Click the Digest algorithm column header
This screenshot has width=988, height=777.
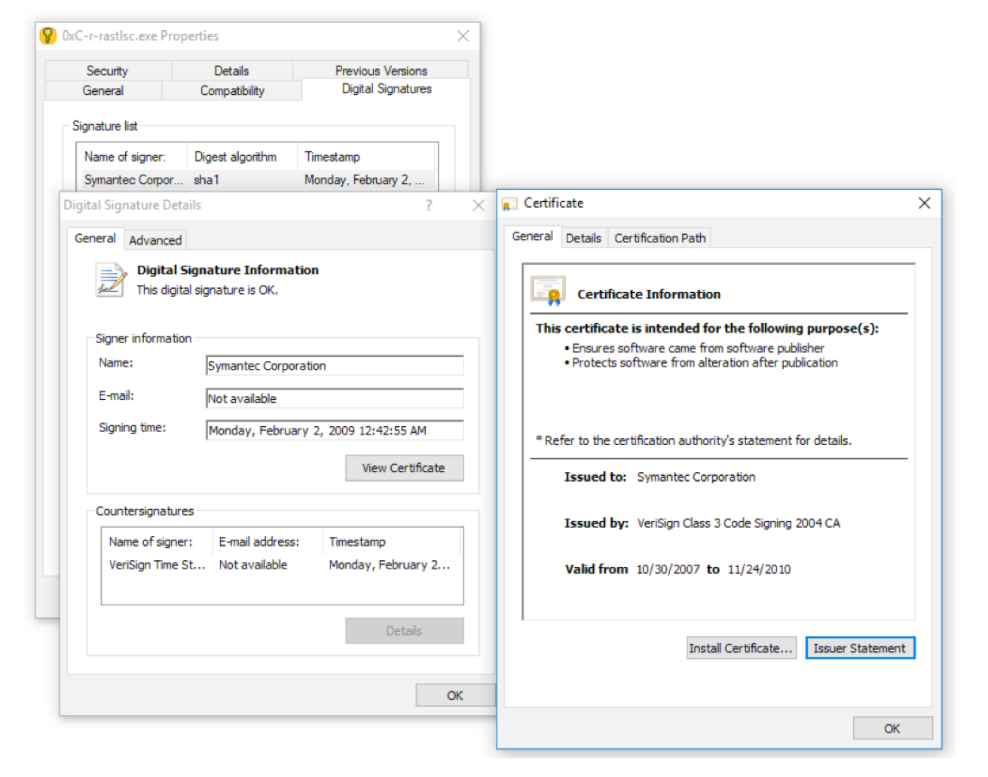tap(235, 157)
